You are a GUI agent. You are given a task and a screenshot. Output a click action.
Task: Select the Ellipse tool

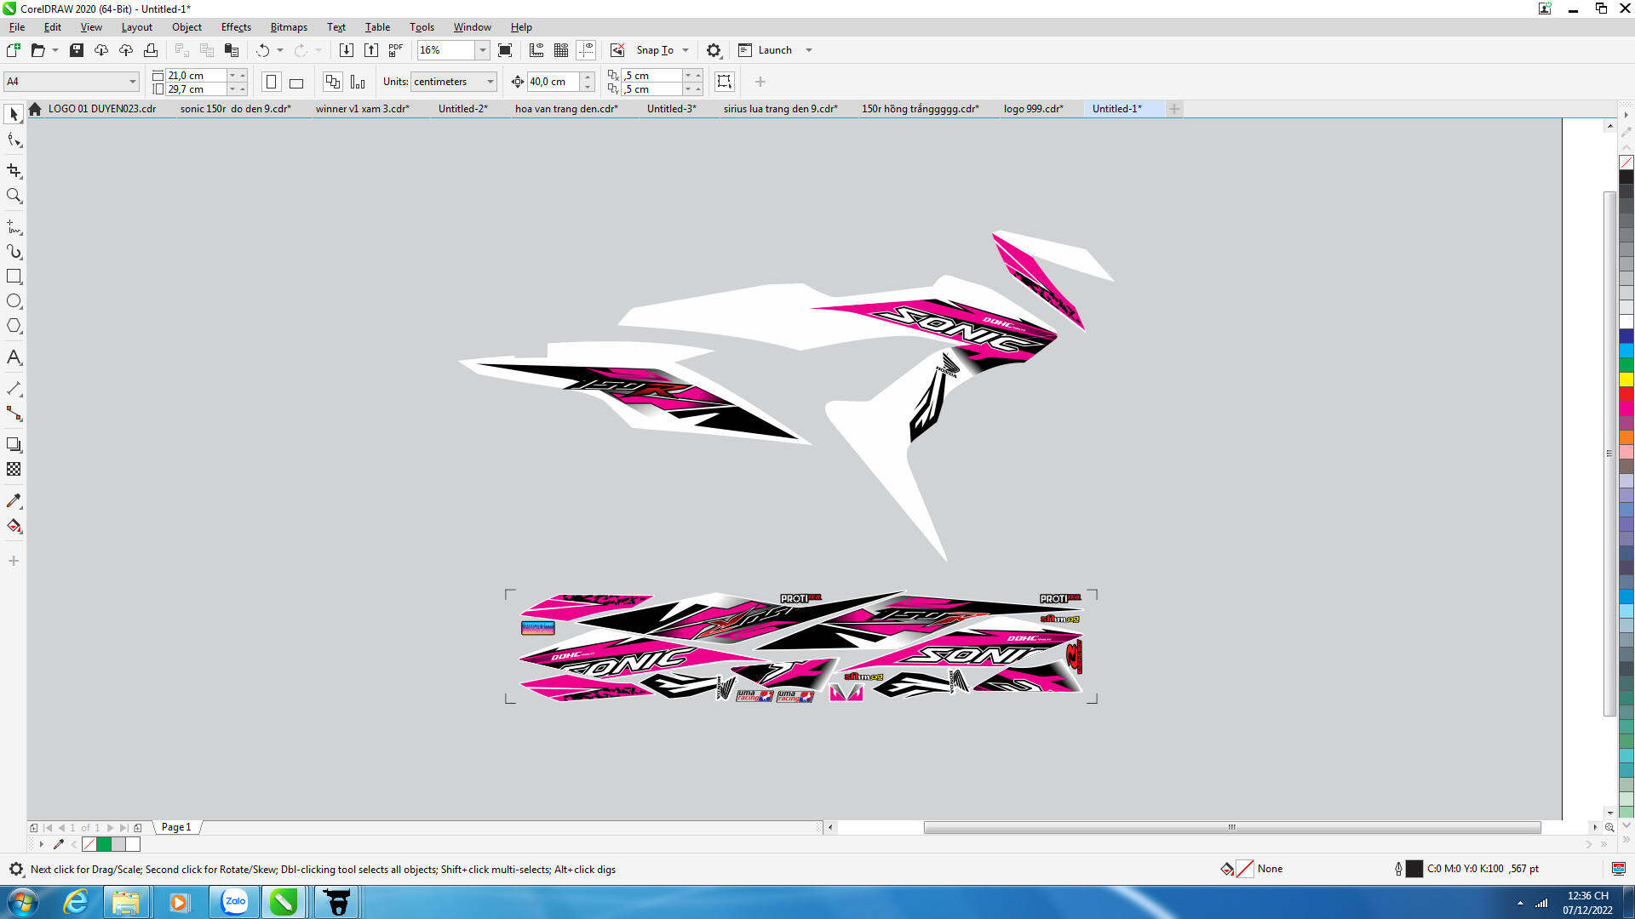coord(14,301)
